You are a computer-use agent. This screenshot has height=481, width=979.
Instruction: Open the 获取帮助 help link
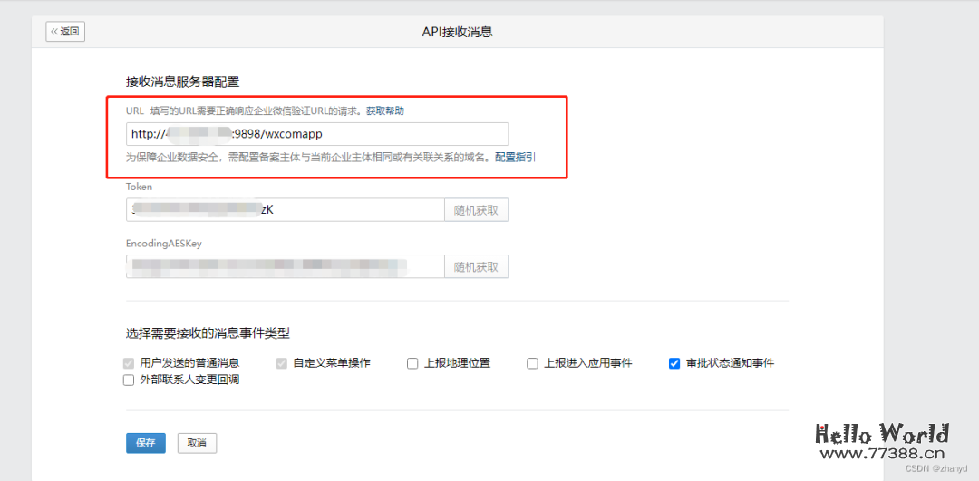(x=384, y=111)
